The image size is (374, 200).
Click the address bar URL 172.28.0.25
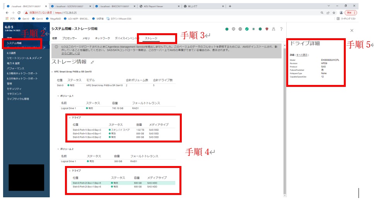click(x=66, y=13)
